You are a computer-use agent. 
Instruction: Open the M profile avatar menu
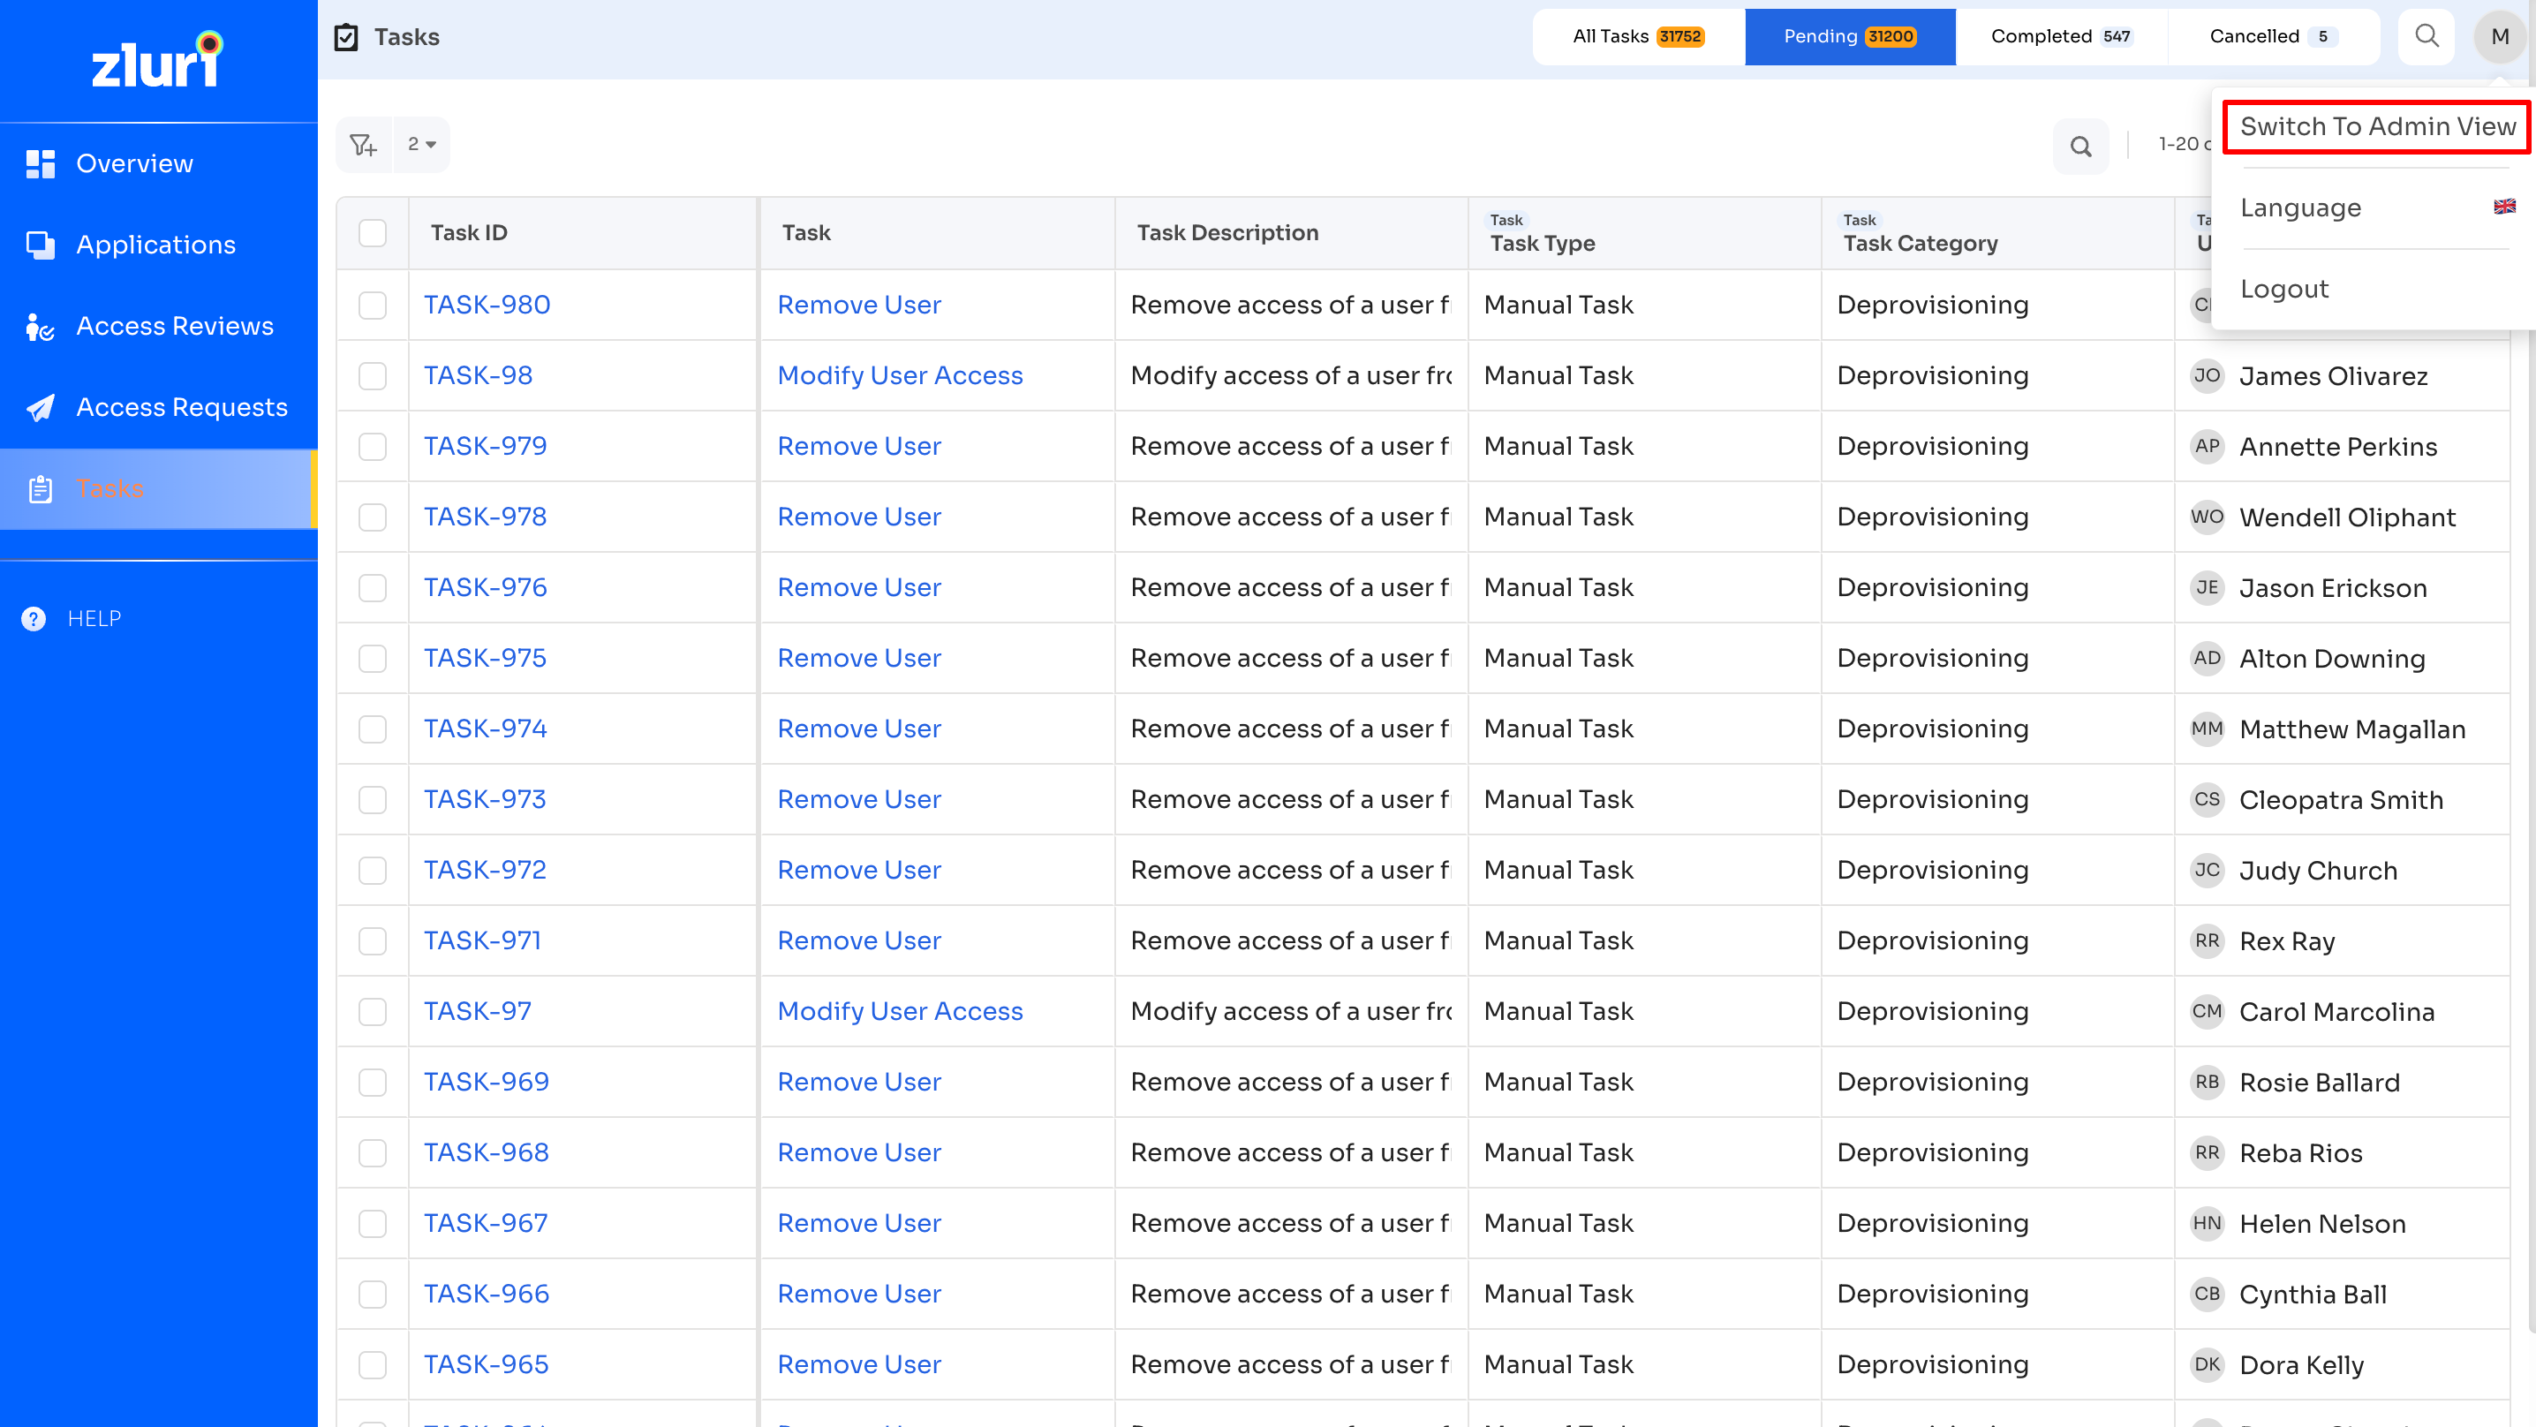[x=2500, y=36]
